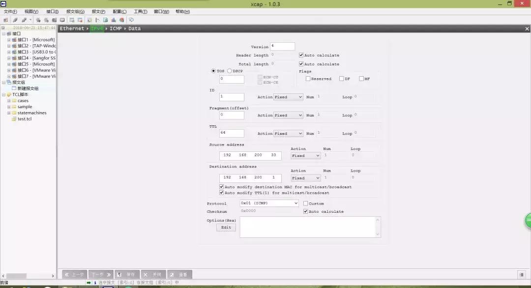Viewport: 531px width, 288px height.
Task: Switch to the ICMP layer breadcrumb
Action: (116, 29)
